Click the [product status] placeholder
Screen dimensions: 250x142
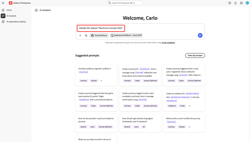coord(192,93)
